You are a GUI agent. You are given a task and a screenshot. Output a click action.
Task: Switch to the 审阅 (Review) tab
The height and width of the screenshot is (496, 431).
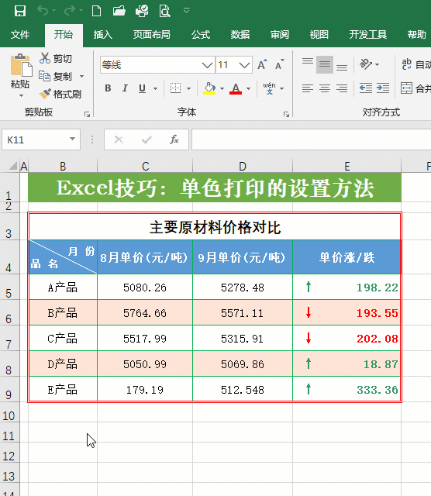[280, 34]
